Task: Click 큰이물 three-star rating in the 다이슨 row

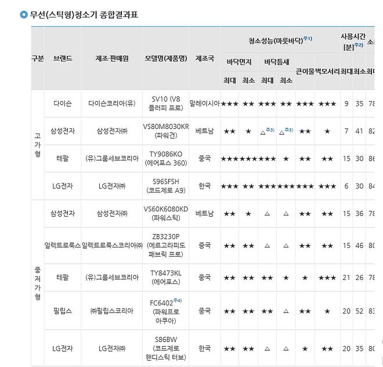Action: pos(305,103)
